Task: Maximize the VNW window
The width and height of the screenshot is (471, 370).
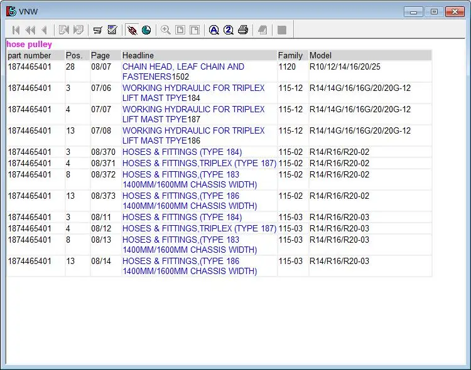Action: tap(434, 12)
